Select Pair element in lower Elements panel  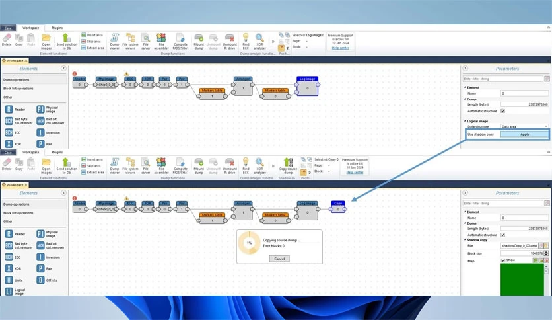click(x=44, y=268)
